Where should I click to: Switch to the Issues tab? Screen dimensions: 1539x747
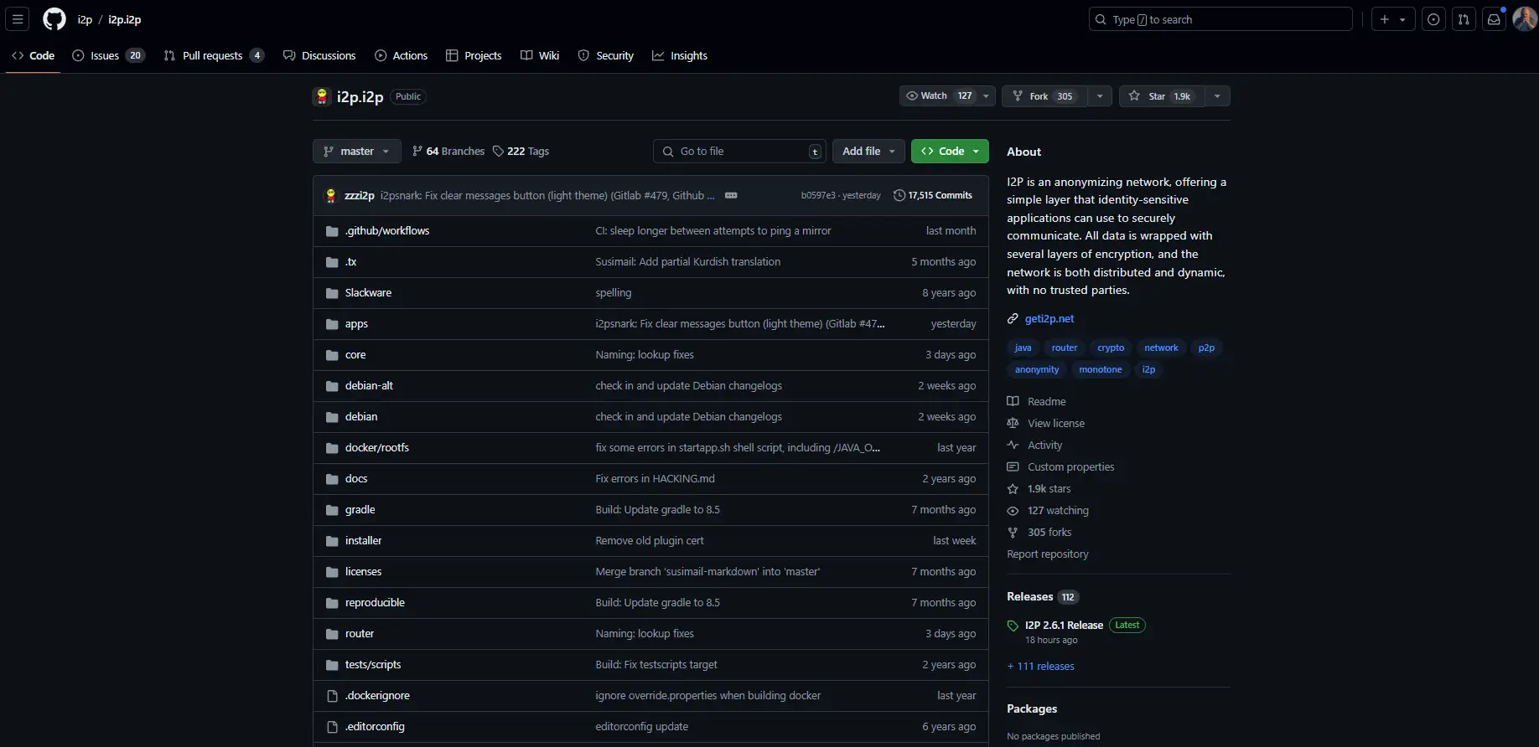pos(109,55)
